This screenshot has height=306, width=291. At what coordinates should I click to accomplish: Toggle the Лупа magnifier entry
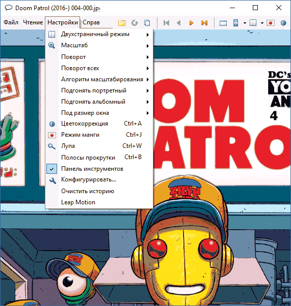coord(99,146)
